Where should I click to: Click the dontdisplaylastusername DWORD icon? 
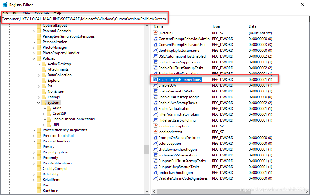coord(155,51)
